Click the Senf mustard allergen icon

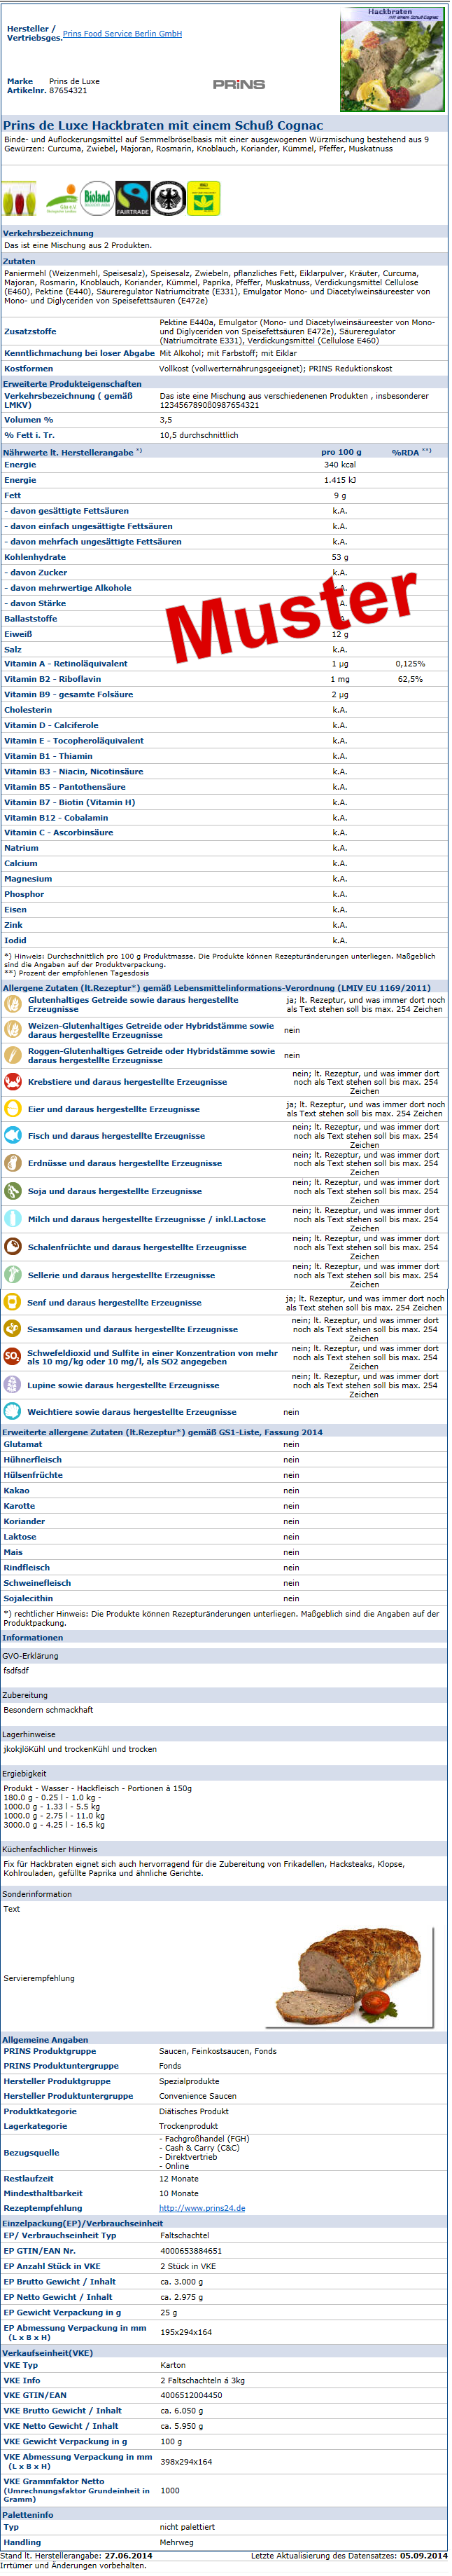pos(13,1302)
